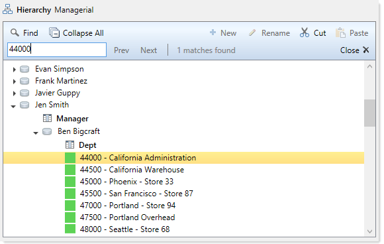Collapse the Jen Smith node
The image size is (384, 244).
pyautogui.click(x=13, y=106)
